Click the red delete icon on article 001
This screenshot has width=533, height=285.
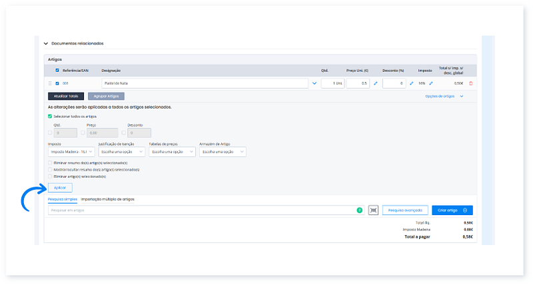471,83
